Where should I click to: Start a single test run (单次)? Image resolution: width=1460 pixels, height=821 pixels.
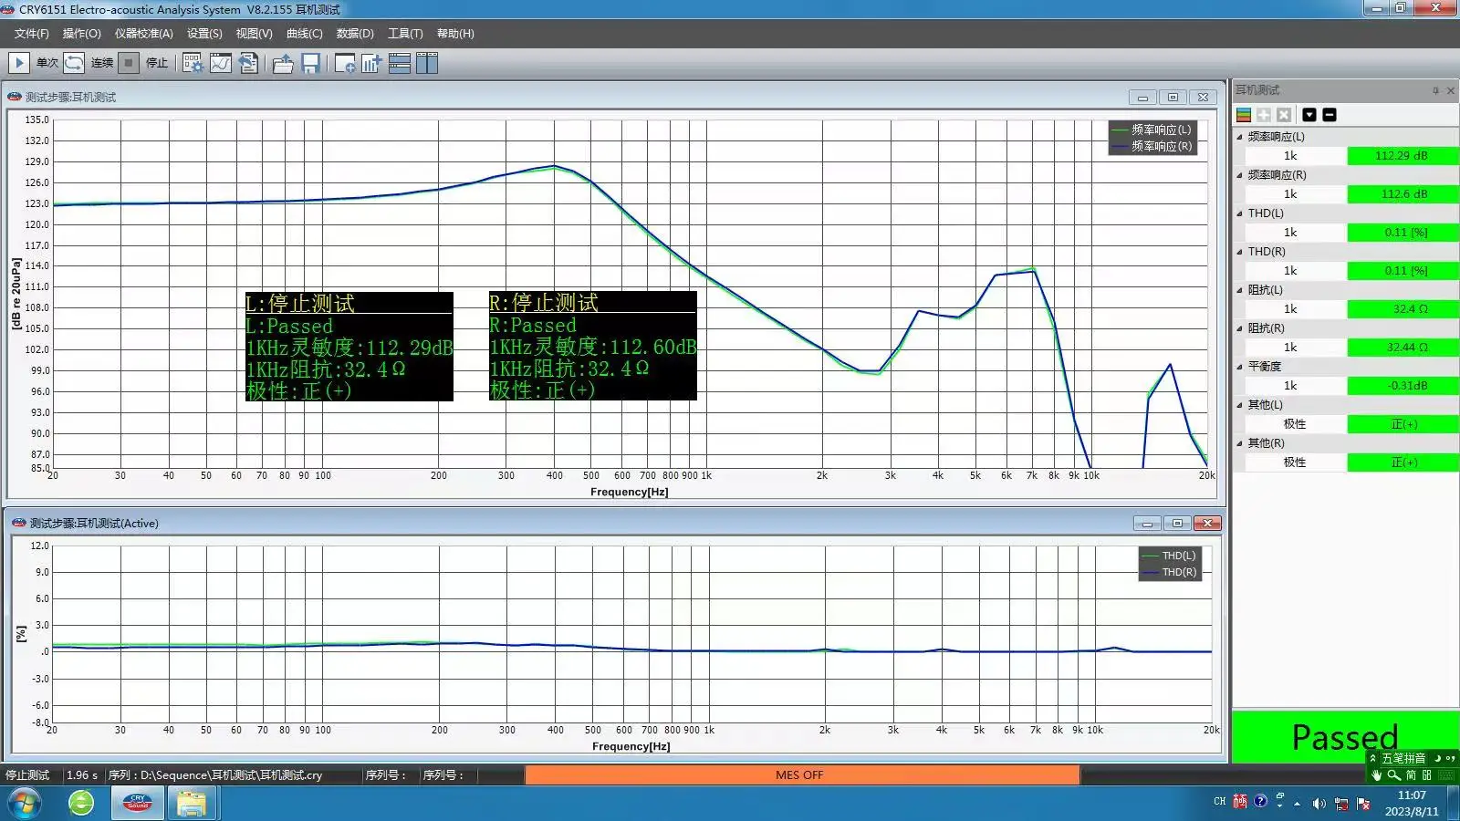pos(19,63)
